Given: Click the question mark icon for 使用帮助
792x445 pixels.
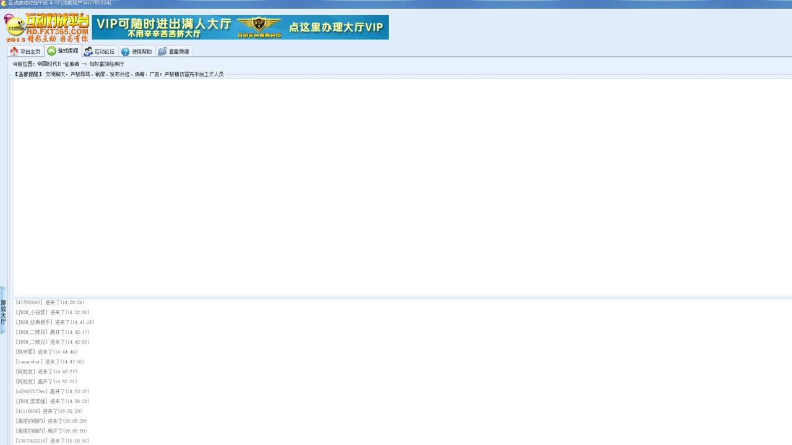Looking at the screenshot, I should point(126,52).
